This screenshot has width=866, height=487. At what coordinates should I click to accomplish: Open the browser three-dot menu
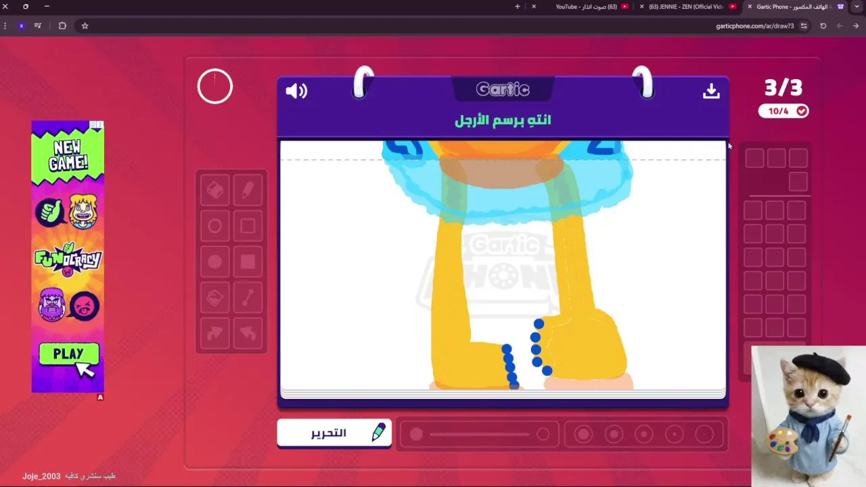tap(5, 26)
